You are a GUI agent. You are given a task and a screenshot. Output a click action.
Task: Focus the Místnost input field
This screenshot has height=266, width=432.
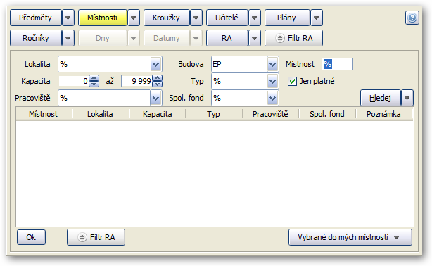tap(337, 64)
